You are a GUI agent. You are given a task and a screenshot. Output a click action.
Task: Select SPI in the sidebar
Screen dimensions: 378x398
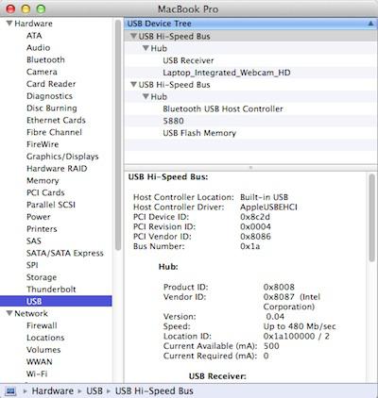tap(32, 265)
